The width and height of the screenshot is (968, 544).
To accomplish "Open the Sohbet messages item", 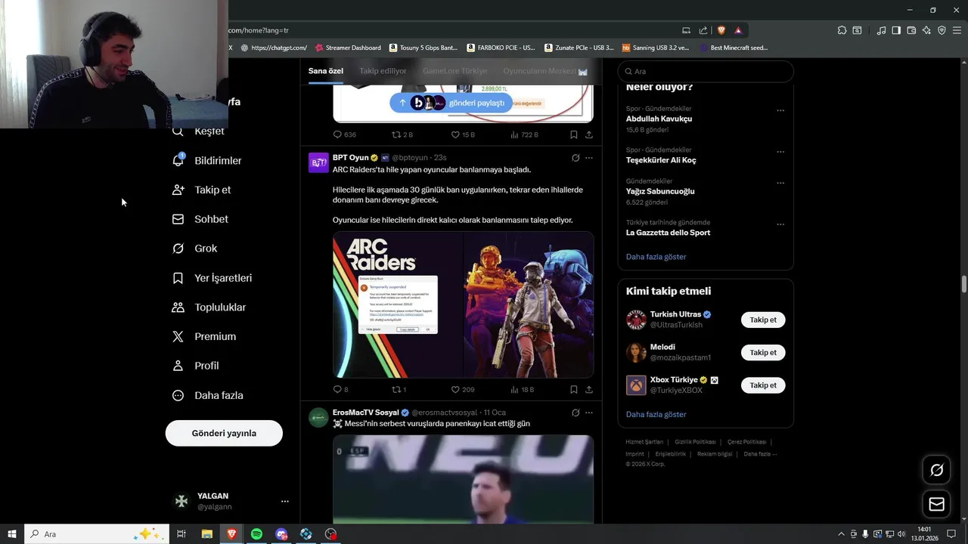I will tap(200, 219).
